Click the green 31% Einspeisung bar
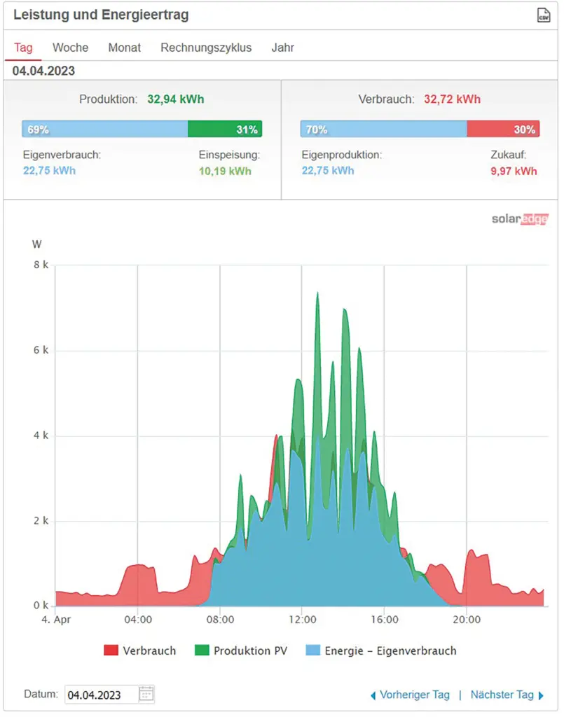Image resolution: width=564 pixels, height=717 pixels. click(224, 129)
